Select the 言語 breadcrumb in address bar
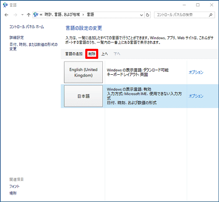219x202 pixels. pos(90,15)
